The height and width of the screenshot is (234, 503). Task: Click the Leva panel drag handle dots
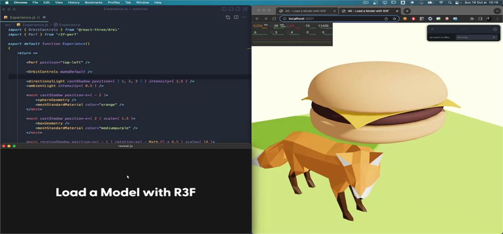pos(464,29)
